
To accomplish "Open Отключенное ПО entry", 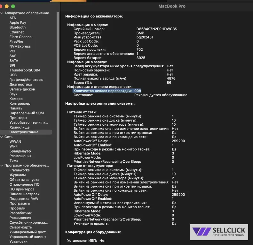I will pyautogui.click(x=25, y=184).
